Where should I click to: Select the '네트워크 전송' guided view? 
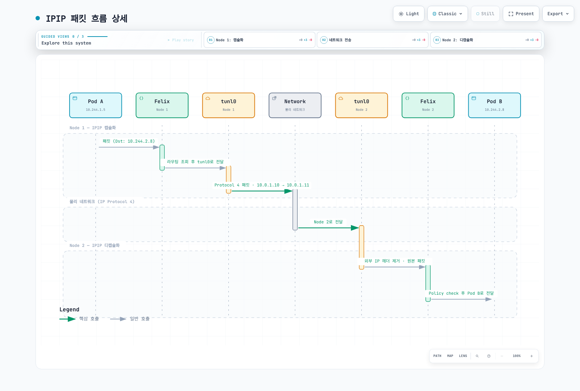click(x=373, y=40)
